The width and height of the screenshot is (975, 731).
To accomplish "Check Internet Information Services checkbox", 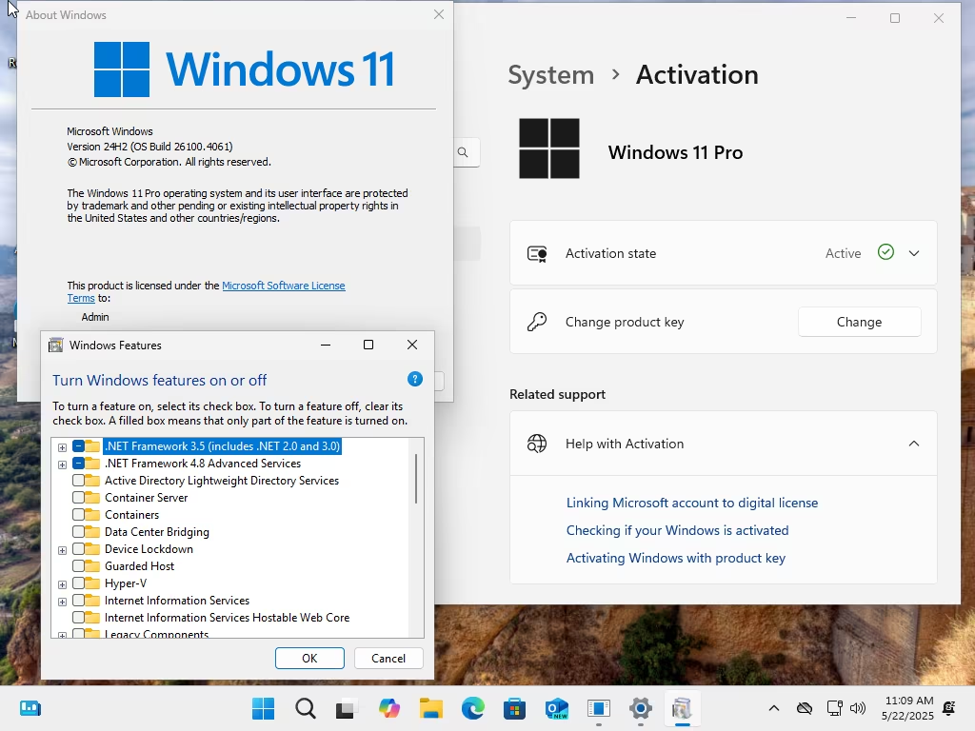I will click(x=78, y=600).
